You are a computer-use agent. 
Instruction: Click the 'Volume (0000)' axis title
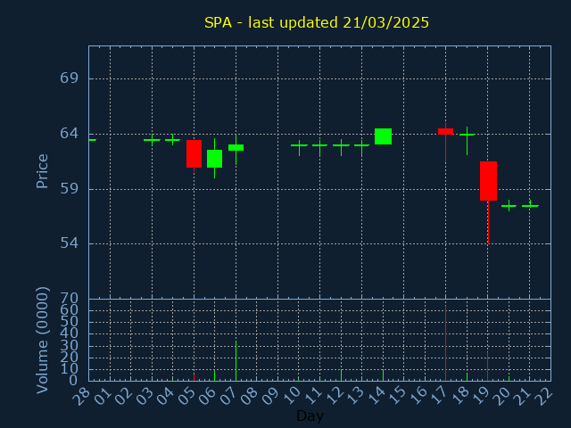tap(42, 341)
